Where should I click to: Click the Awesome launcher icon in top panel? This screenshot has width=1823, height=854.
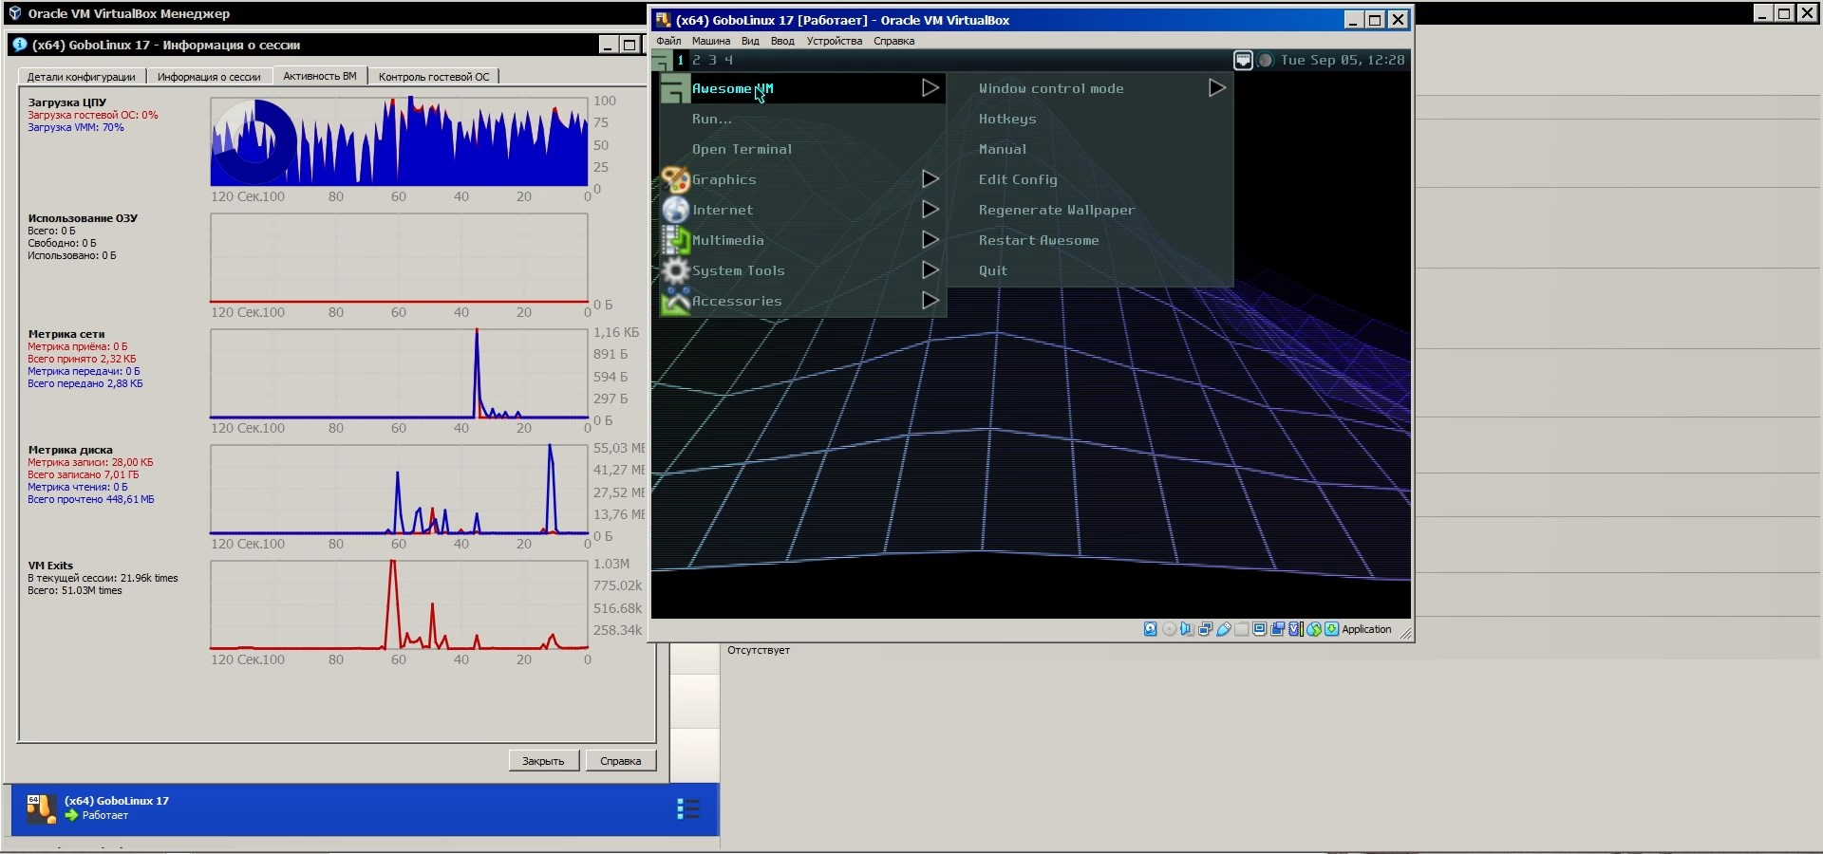click(661, 61)
